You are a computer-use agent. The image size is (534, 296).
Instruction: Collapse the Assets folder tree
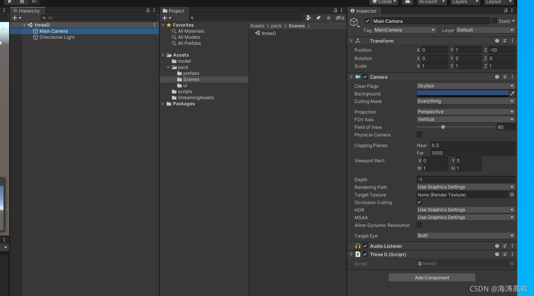pos(163,55)
